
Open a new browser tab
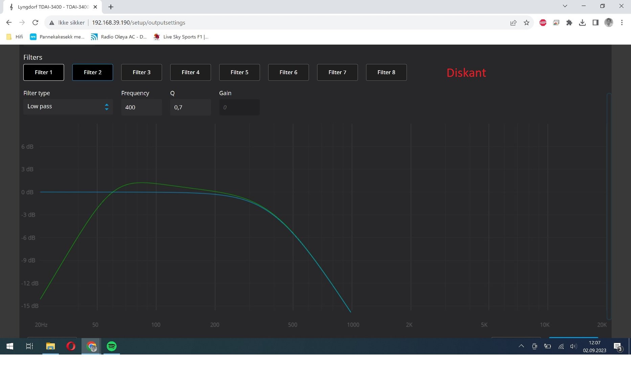point(111,7)
